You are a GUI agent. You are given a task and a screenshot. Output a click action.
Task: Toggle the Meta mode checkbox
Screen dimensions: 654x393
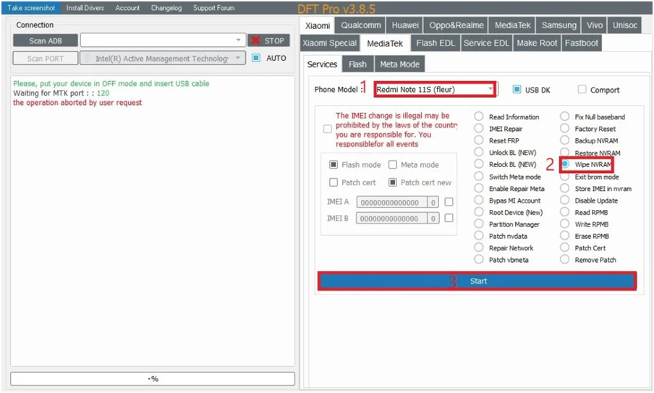tap(393, 164)
